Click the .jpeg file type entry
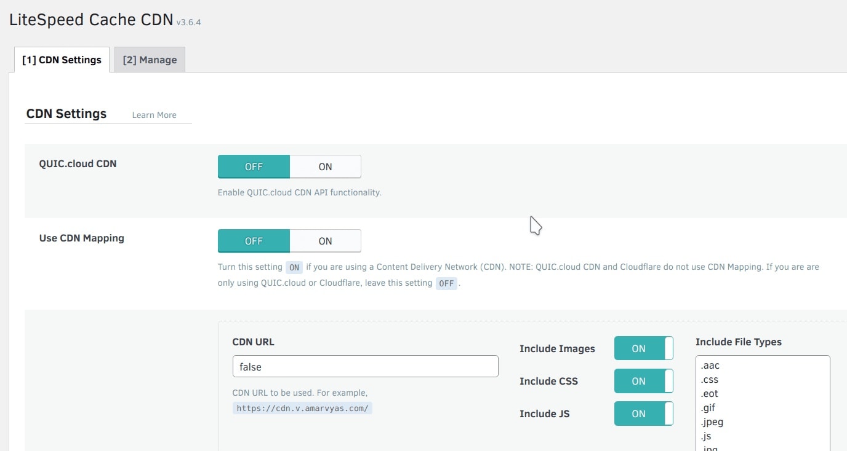The height and width of the screenshot is (451, 847). 712,422
